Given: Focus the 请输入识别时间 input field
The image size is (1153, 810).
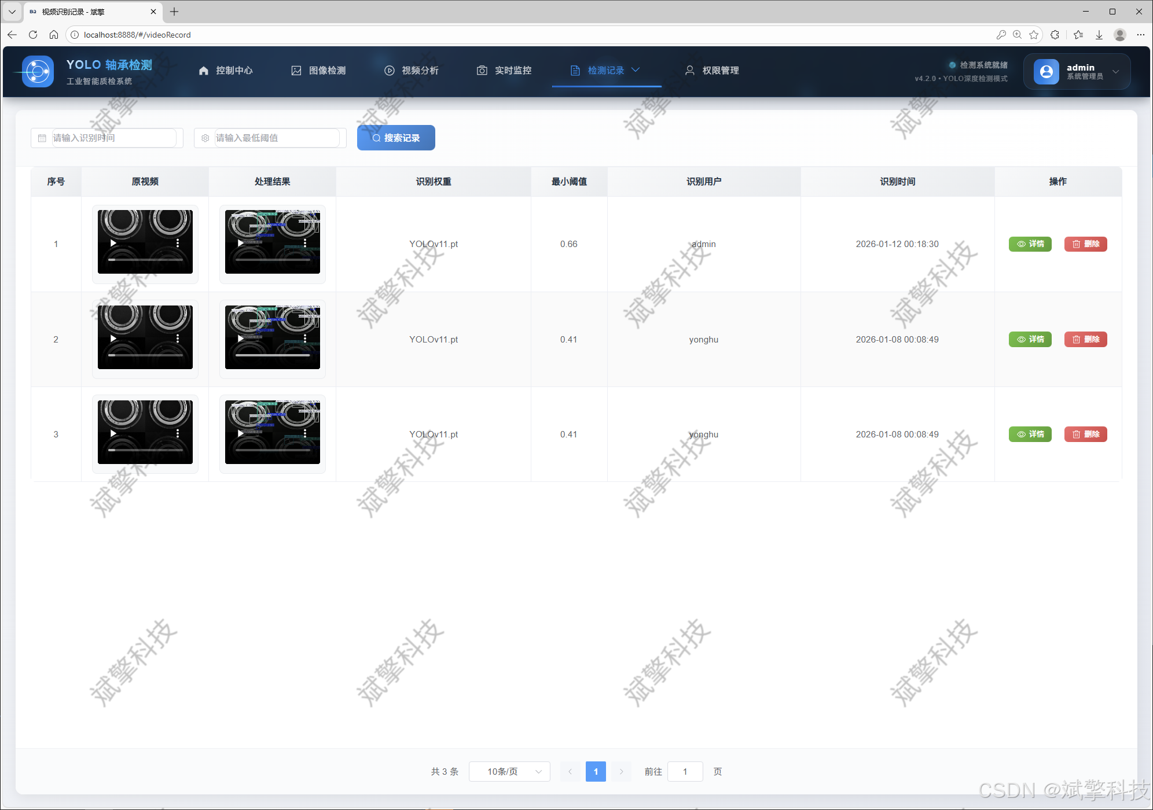Looking at the screenshot, I should click(x=113, y=138).
